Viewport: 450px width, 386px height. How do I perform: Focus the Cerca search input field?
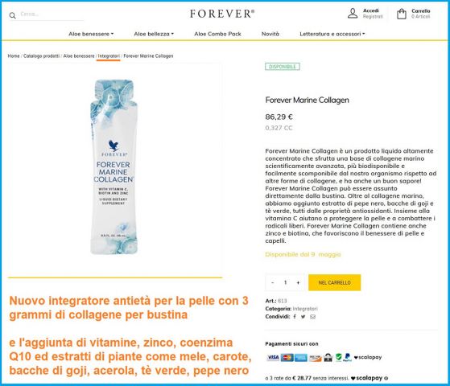tap(52, 14)
